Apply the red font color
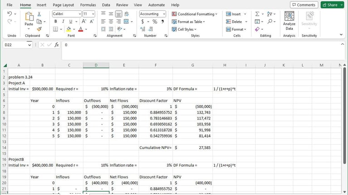Viewport: 348px width, 195px height. coord(81,29)
